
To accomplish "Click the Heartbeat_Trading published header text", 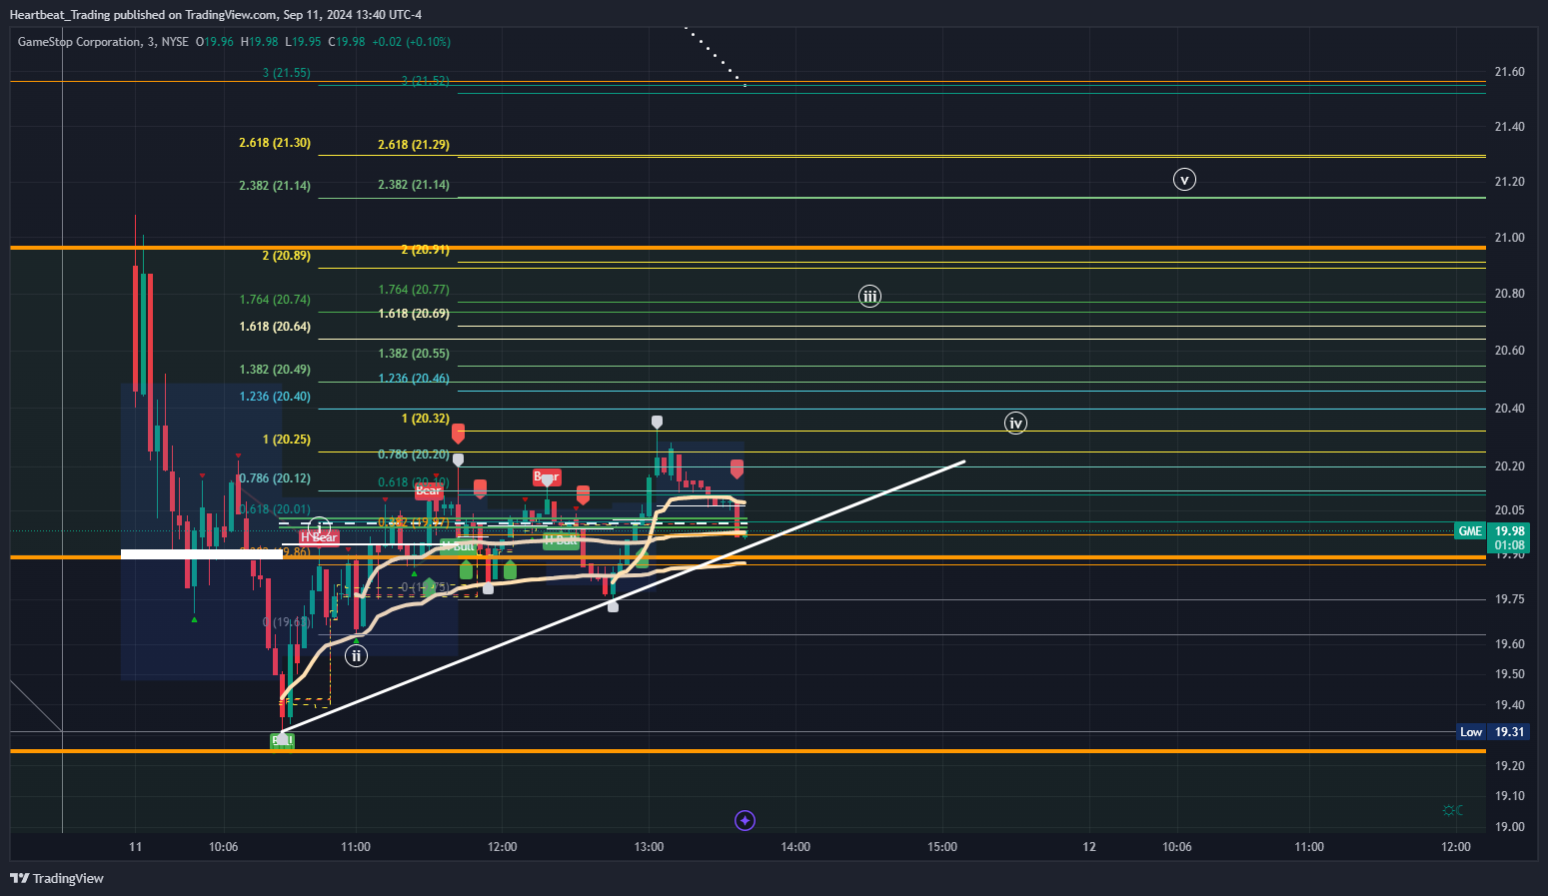I will point(215,15).
